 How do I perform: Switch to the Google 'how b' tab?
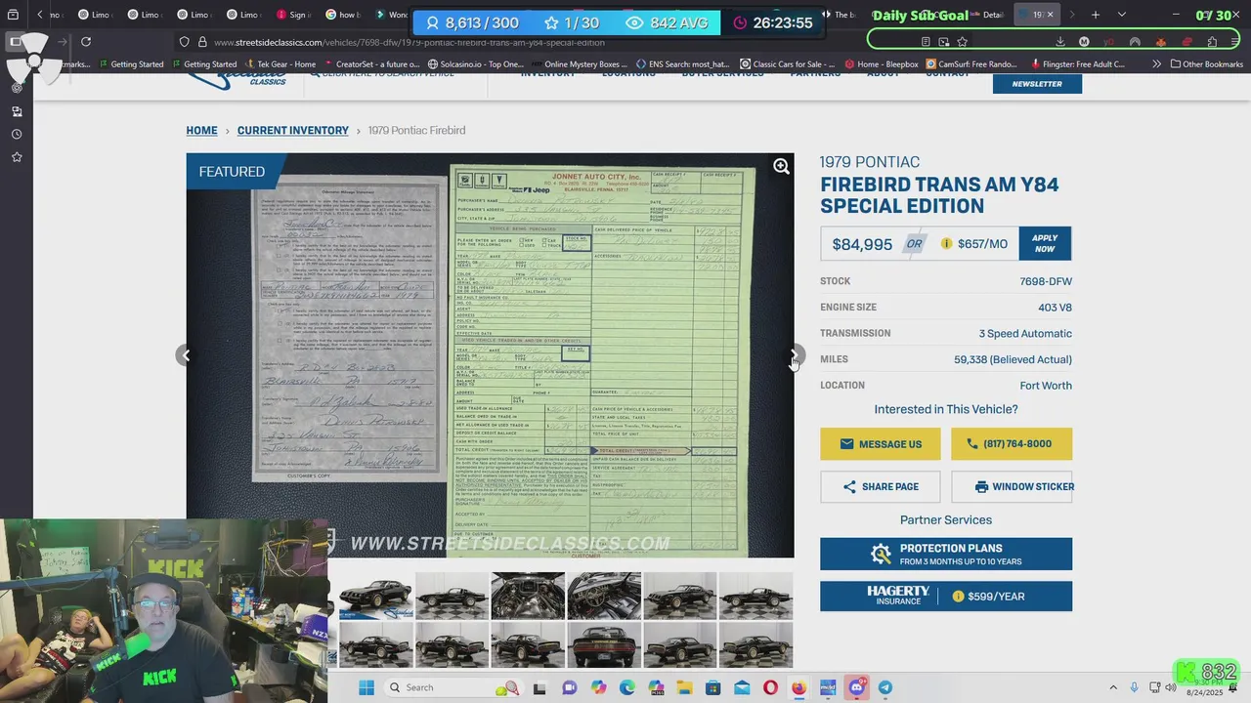[x=344, y=15]
